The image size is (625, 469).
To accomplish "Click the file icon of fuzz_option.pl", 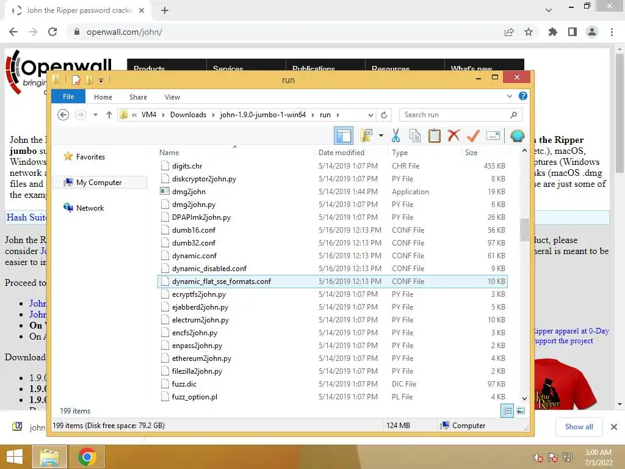I will point(165,397).
